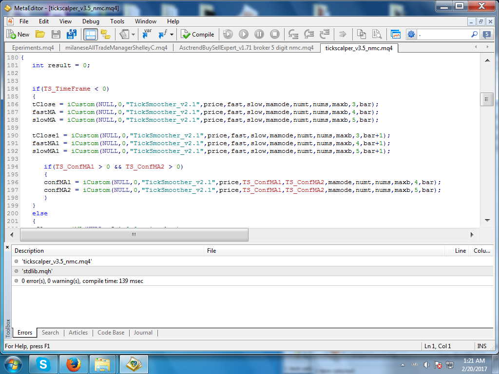Sort by the Description column header
The width and height of the screenshot is (499, 374).
29,251
